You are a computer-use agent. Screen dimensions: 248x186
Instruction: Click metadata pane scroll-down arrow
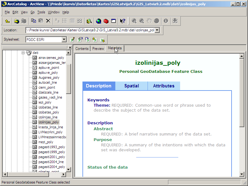pyautogui.click(x=242, y=174)
